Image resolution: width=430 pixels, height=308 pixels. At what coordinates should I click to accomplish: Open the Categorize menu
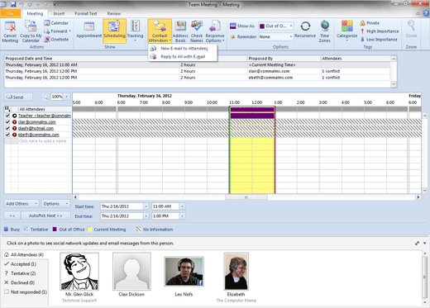pyautogui.click(x=346, y=31)
